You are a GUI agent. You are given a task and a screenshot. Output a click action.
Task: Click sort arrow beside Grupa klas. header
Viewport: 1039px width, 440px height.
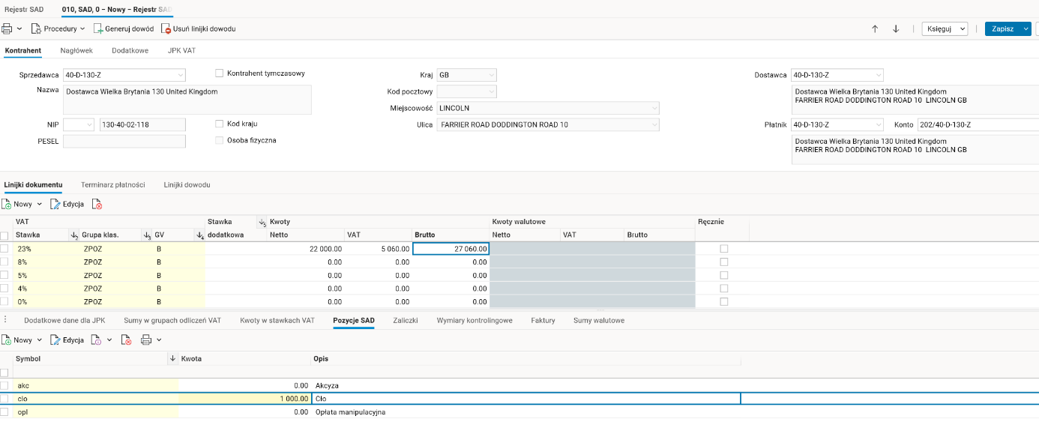[x=147, y=235]
